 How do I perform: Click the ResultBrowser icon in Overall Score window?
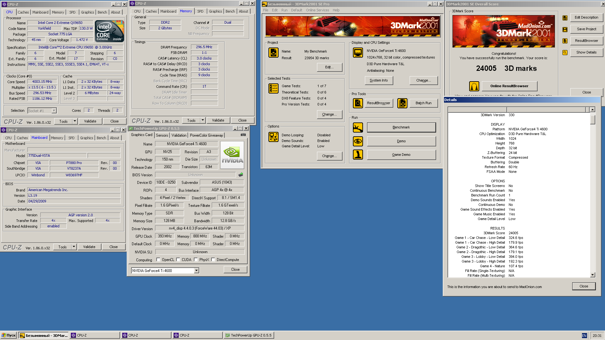565,41
